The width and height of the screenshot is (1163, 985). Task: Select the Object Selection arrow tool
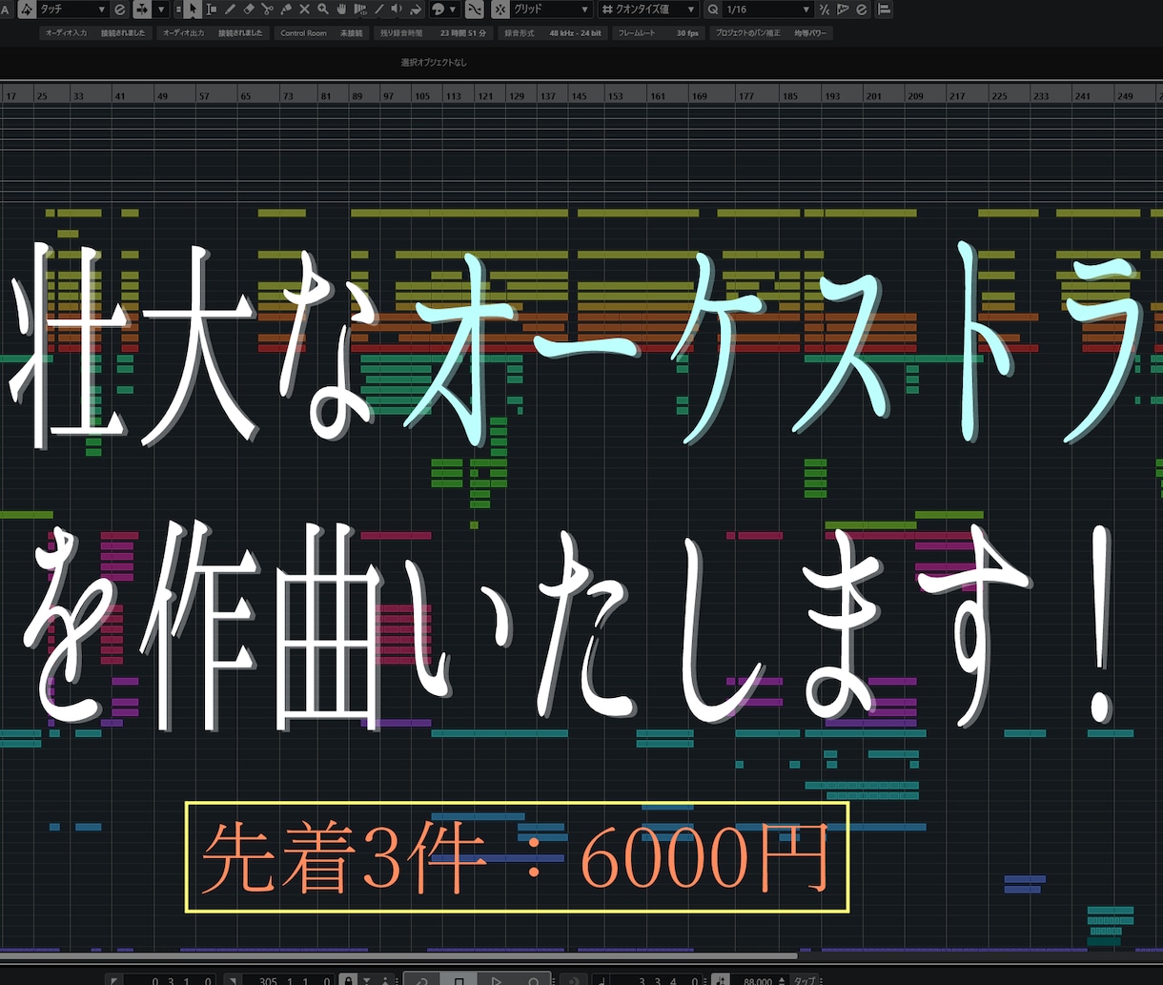(x=193, y=10)
